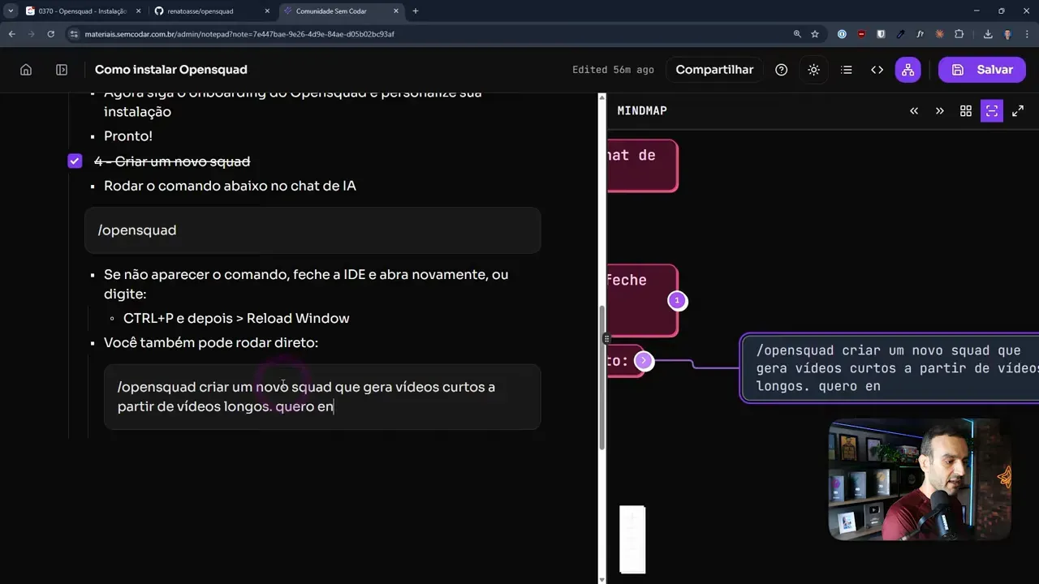
Task: Uncheck the '4 - Criar um novo squad' checkbox
Action: [x=75, y=161]
